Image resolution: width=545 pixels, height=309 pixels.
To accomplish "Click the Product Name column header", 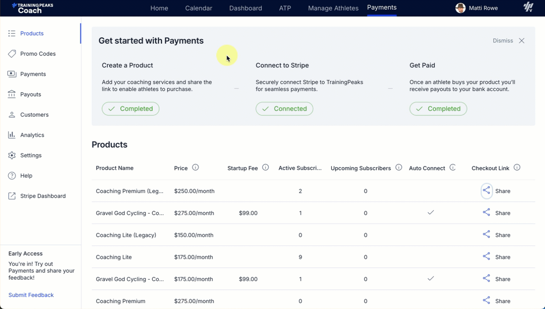I will pyautogui.click(x=115, y=168).
